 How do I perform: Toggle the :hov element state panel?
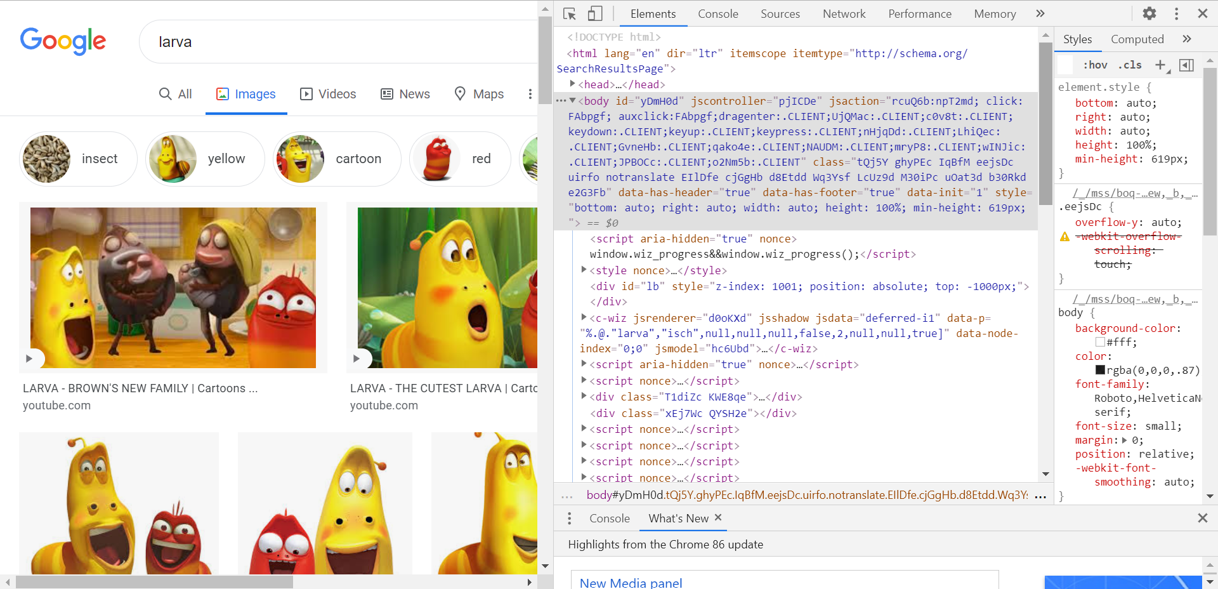1096,65
